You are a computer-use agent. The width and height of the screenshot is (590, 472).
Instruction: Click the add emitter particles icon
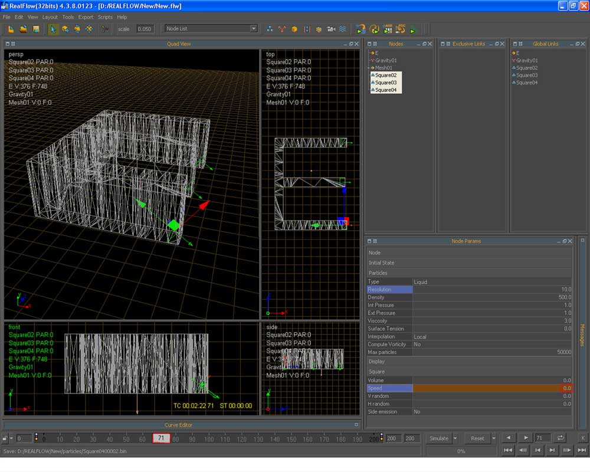point(270,29)
